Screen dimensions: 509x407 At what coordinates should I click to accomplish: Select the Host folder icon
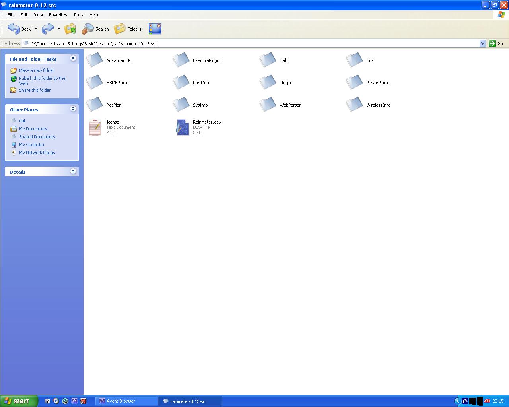pos(355,60)
